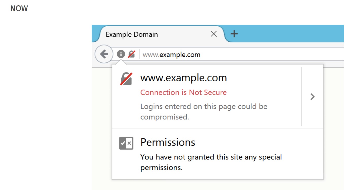This screenshot has height=190, width=353.
Task: Open a new tab with plus button
Action: [234, 34]
